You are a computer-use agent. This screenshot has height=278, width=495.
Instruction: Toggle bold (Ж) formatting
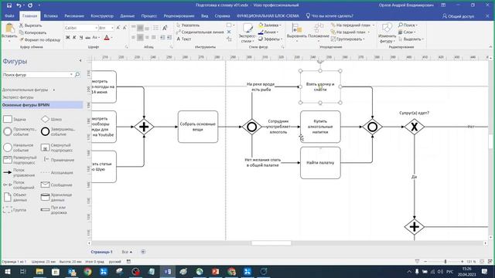67,38
